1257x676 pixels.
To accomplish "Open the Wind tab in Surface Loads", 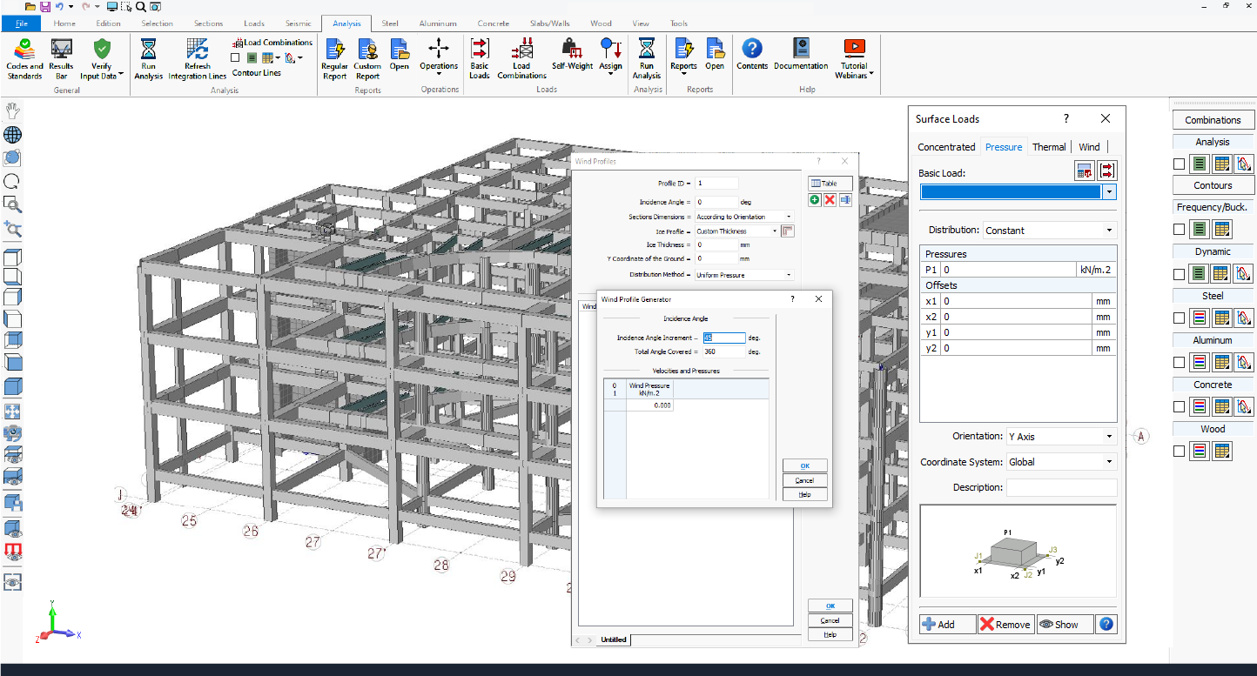I will pyautogui.click(x=1089, y=147).
